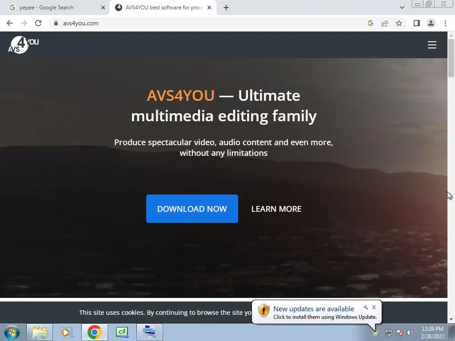Toggle Chrome side panel
Screen dimensions: 455x341
coord(417,23)
